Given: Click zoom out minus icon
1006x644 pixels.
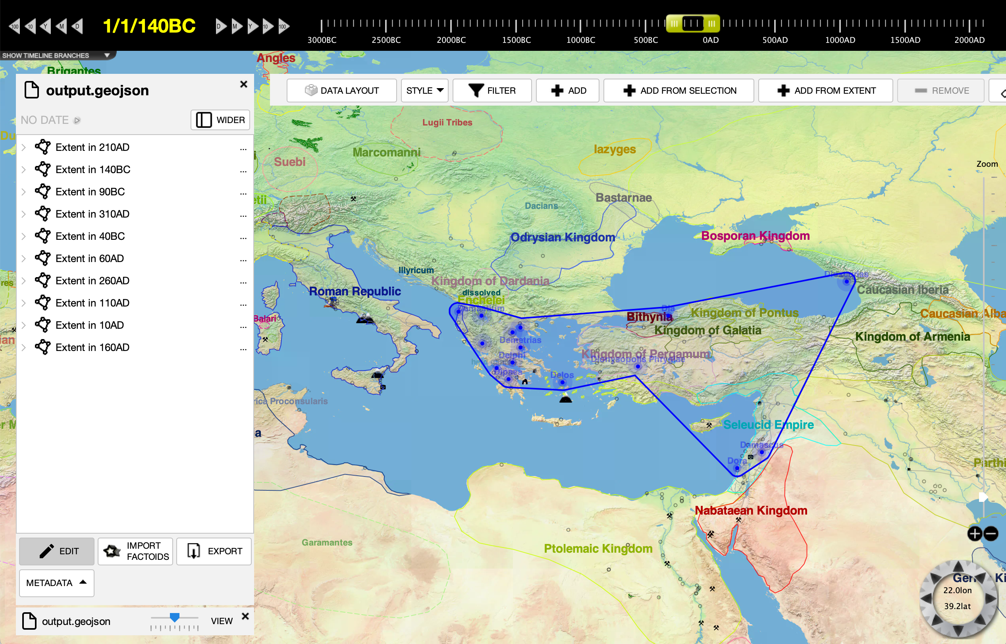Looking at the screenshot, I should [x=991, y=534].
